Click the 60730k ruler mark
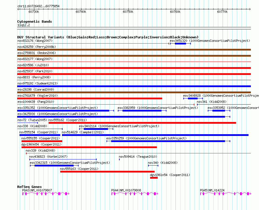The height and width of the screenshot is (210, 259). [x=34, y=12]
